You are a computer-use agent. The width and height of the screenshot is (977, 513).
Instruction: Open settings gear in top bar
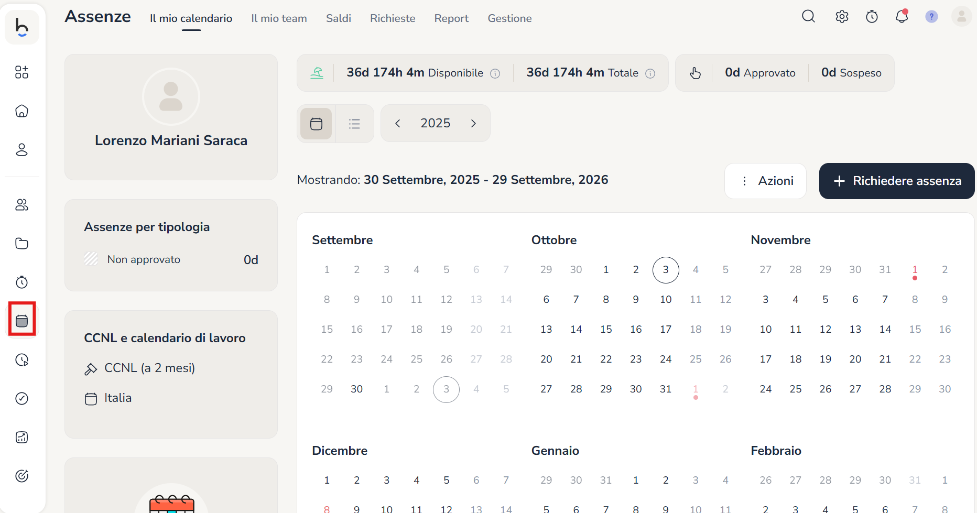(842, 17)
